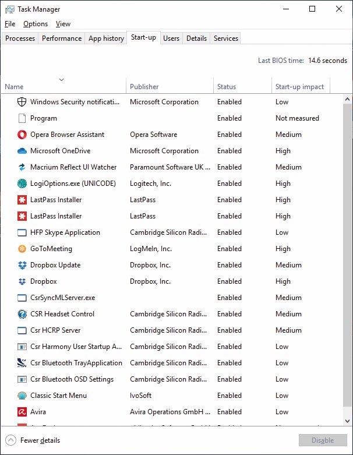Screen dimensions: 353x455
Task: Sort by Start-up impact column header
Action: 301,86
